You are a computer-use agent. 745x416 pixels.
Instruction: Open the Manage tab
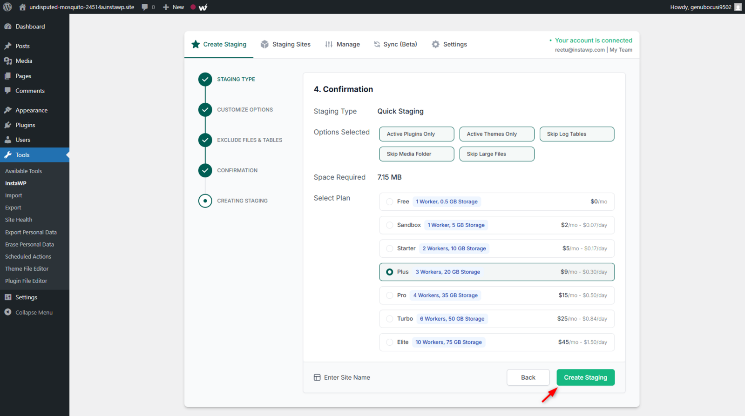[x=343, y=44]
